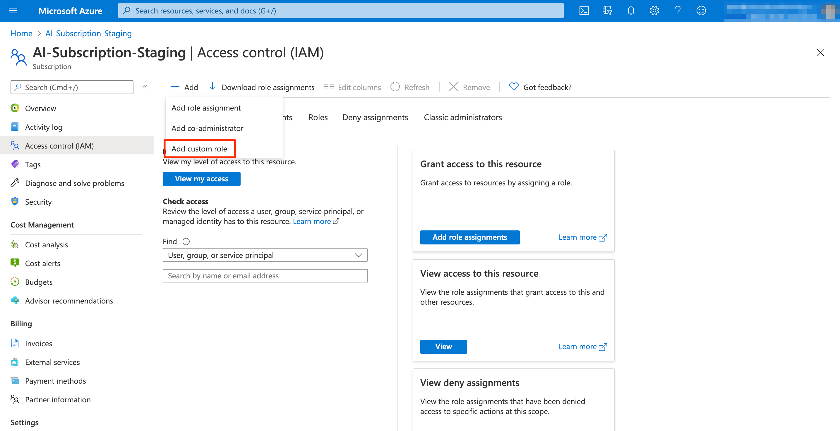Select Access control (IAM) in sidebar
The width and height of the screenshot is (840, 431).
point(77,146)
